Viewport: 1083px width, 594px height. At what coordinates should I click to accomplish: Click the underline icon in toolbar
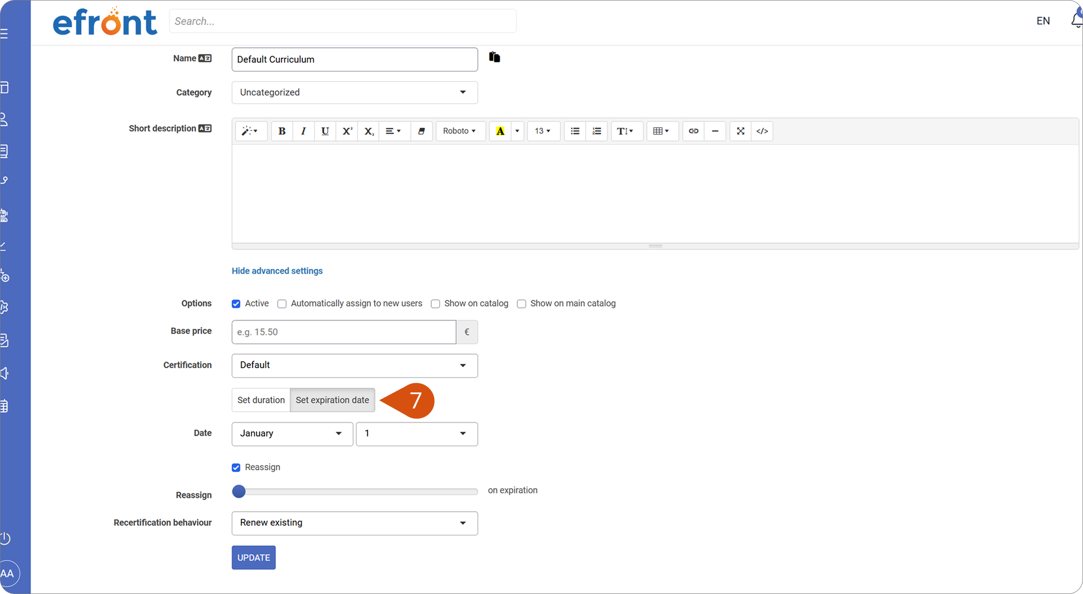pyautogui.click(x=325, y=131)
